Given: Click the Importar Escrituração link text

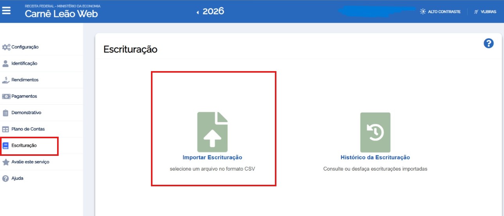Looking at the screenshot, I should [212, 157].
